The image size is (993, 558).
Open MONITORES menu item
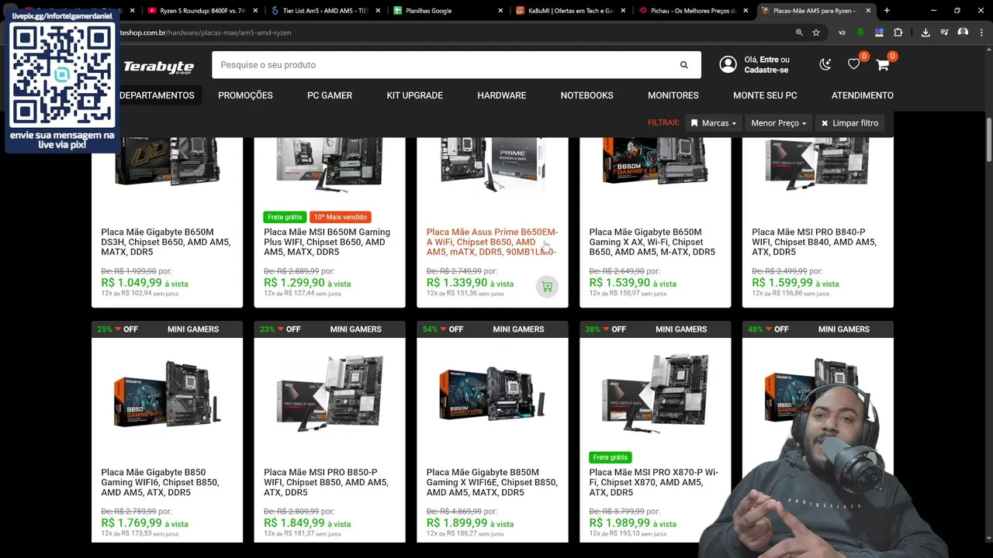tap(673, 95)
